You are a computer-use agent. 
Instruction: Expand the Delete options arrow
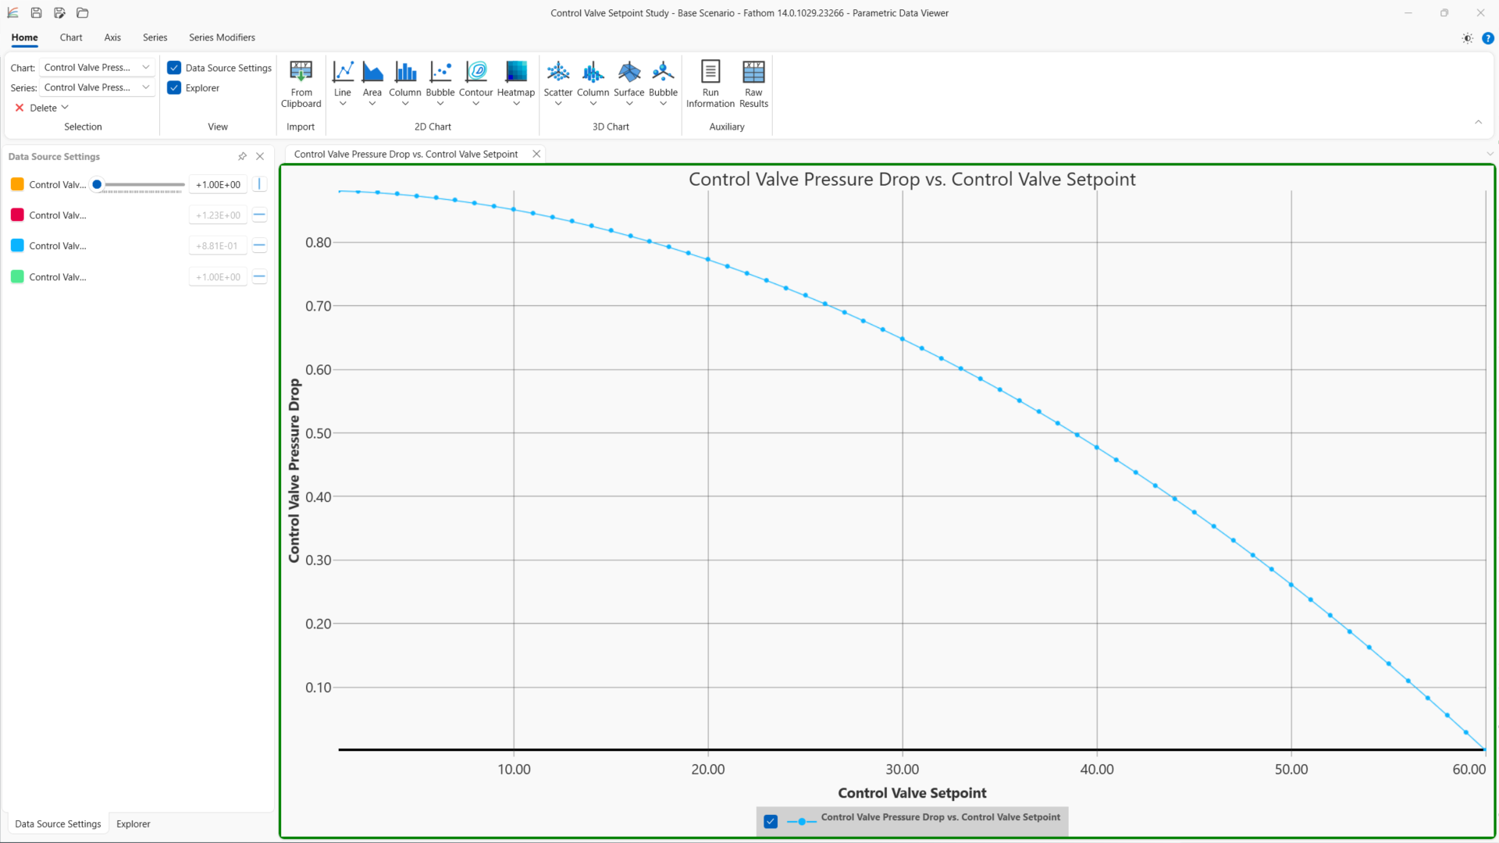coord(65,108)
